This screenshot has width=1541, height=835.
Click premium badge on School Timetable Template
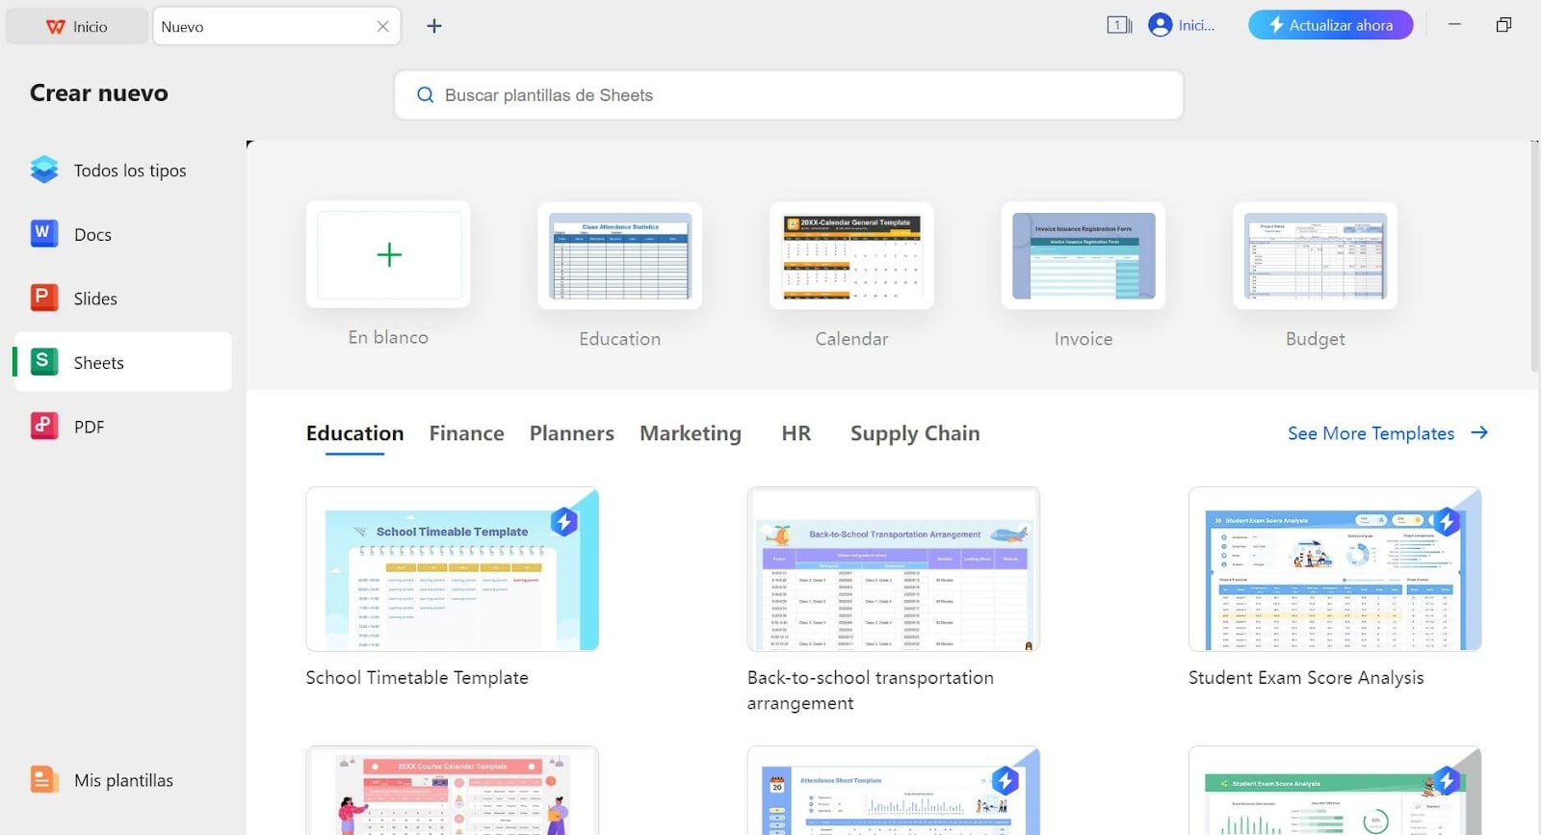[564, 522]
